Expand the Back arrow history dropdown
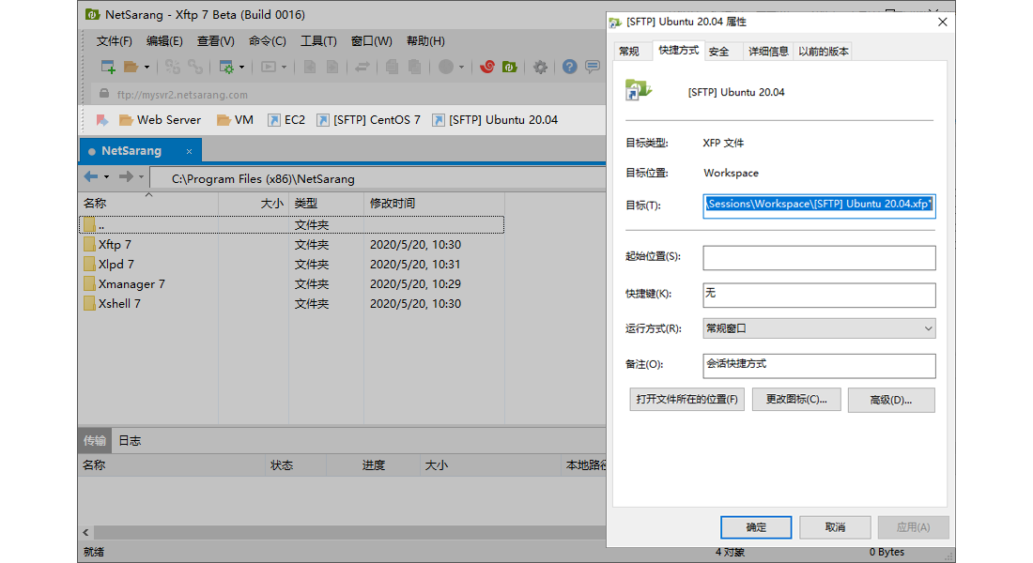 point(107,177)
